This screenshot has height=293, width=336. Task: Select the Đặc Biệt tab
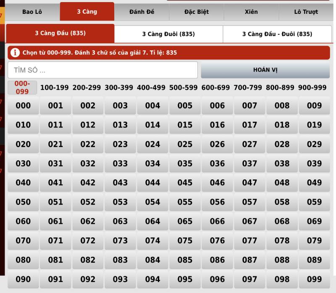(196, 12)
